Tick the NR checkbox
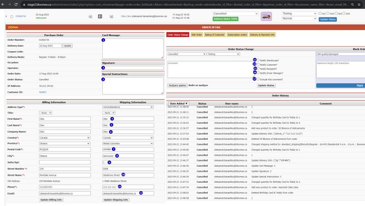Viewport: 365px width, 206px height. [344, 13]
